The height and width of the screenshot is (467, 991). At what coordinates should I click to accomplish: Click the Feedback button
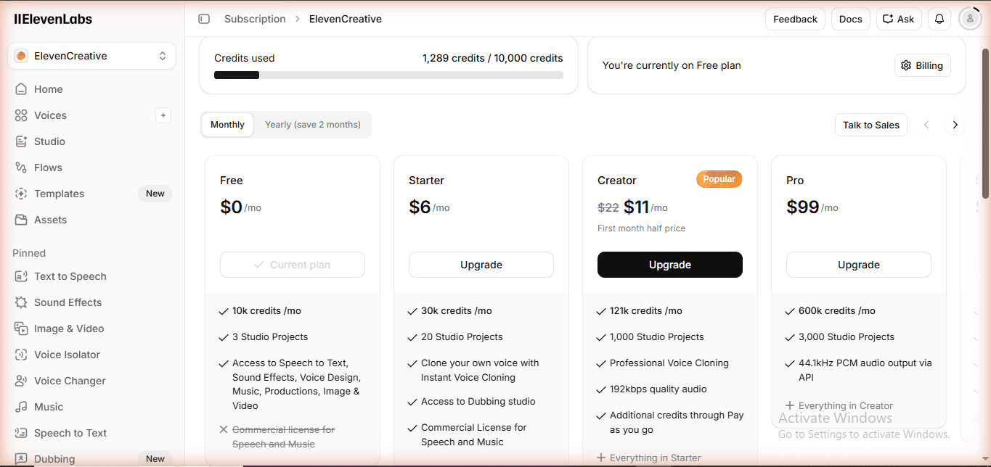(x=795, y=19)
